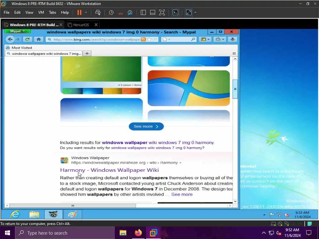Open guest Action Center flag icon
The height and width of the screenshot is (239, 319).
(x=271, y=215)
